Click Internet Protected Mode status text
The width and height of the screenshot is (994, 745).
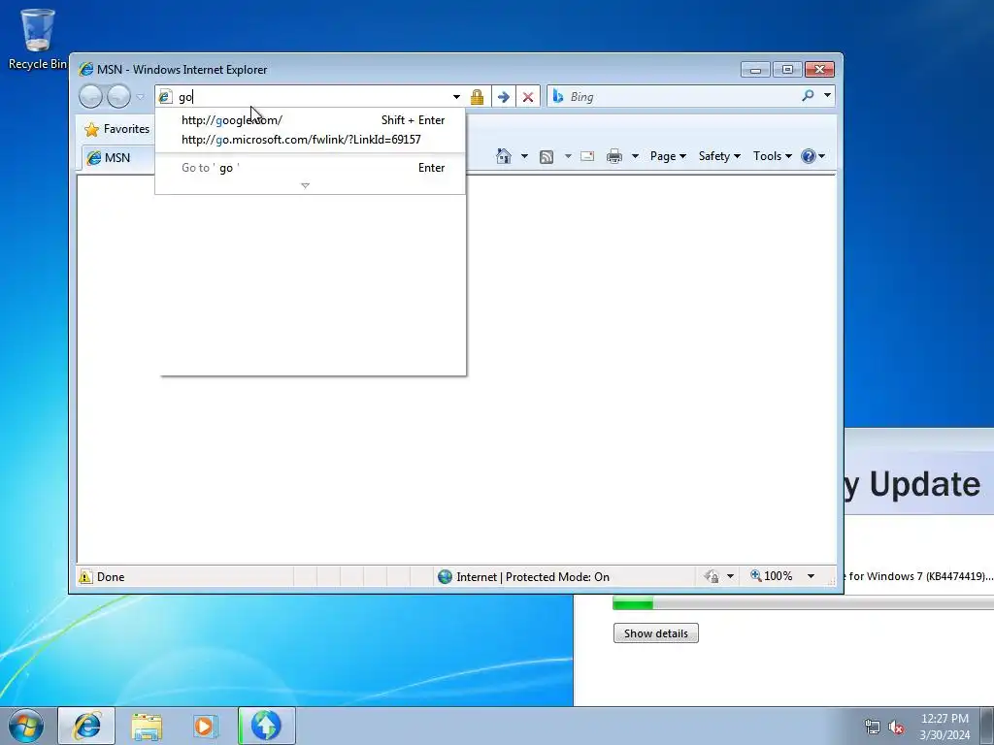coord(533,576)
